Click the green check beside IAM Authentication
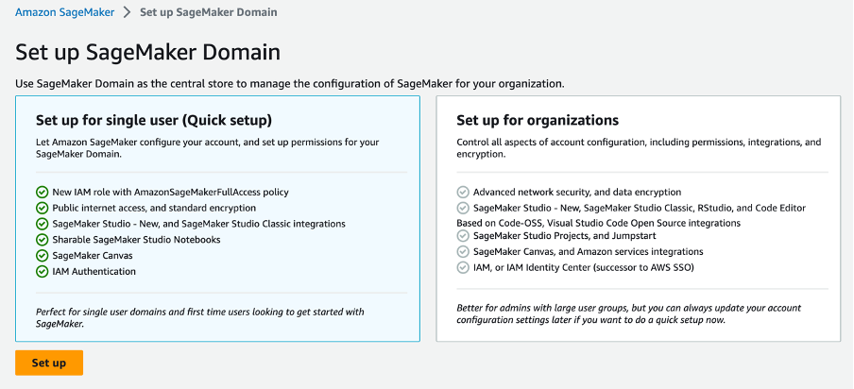Screen dimensions: 854x389 pyautogui.click(x=42, y=271)
